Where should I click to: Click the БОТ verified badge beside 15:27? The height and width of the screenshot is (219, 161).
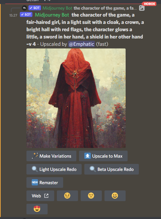pos(26,15)
